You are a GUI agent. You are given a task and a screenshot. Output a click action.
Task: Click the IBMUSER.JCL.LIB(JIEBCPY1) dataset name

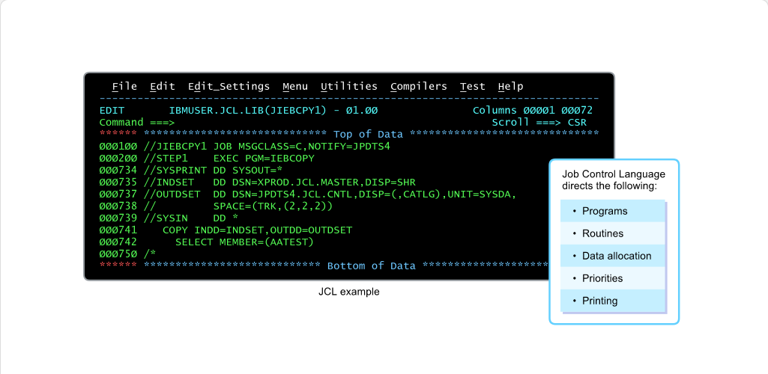[x=247, y=111]
